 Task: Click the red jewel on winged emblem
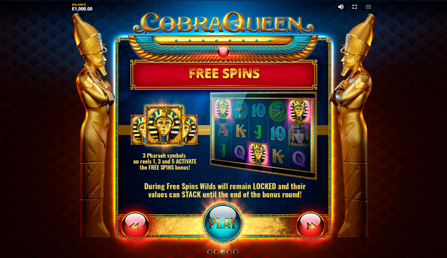coord(223,52)
